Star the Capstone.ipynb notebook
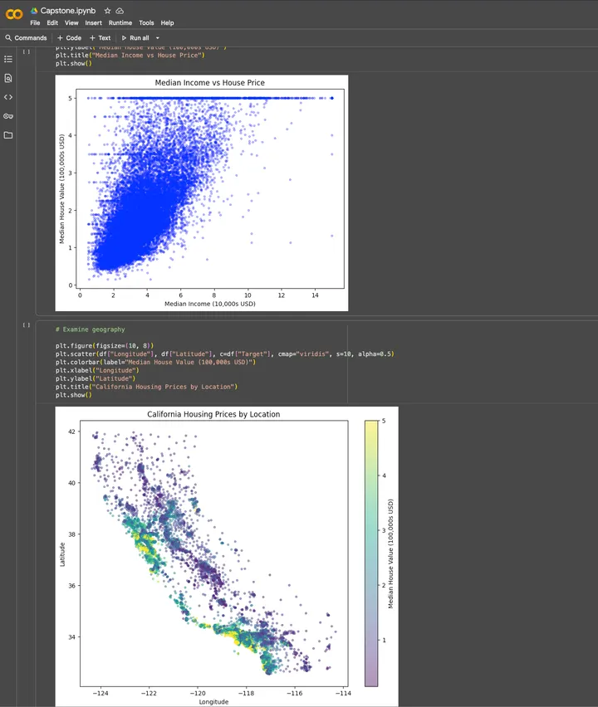598x707 pixels. pyautogui.click(x=107, y=10)
